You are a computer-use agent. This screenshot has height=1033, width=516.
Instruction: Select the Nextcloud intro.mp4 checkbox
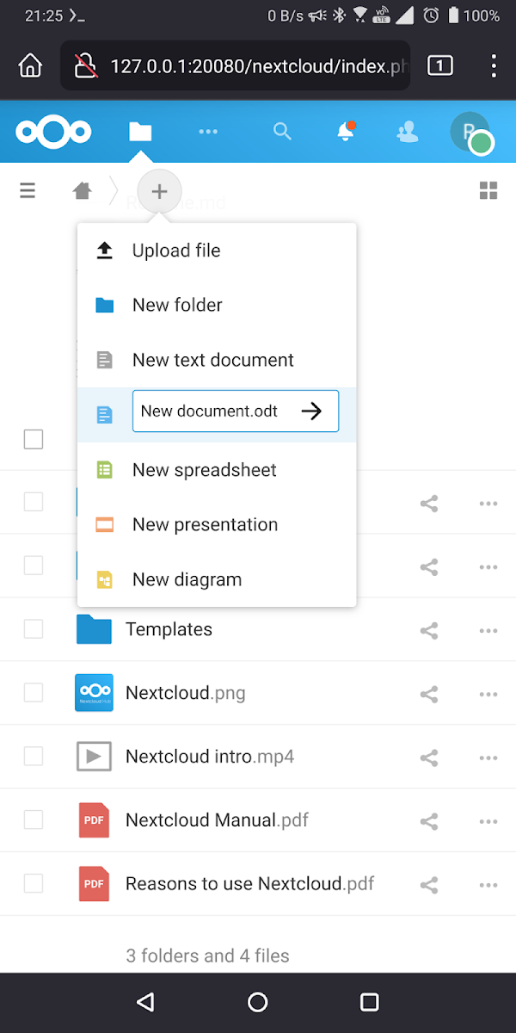(33, 756)
